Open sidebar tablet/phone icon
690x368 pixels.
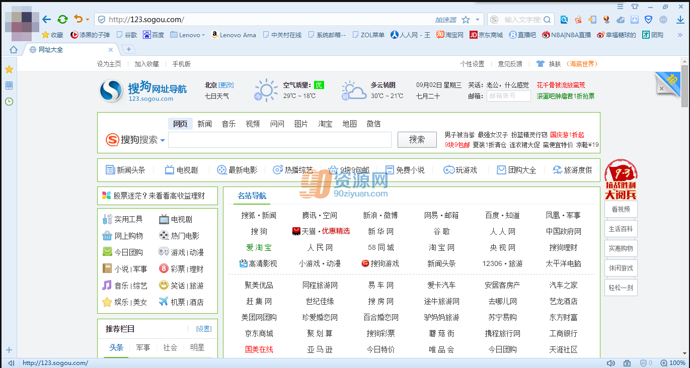tap(9, 85)
